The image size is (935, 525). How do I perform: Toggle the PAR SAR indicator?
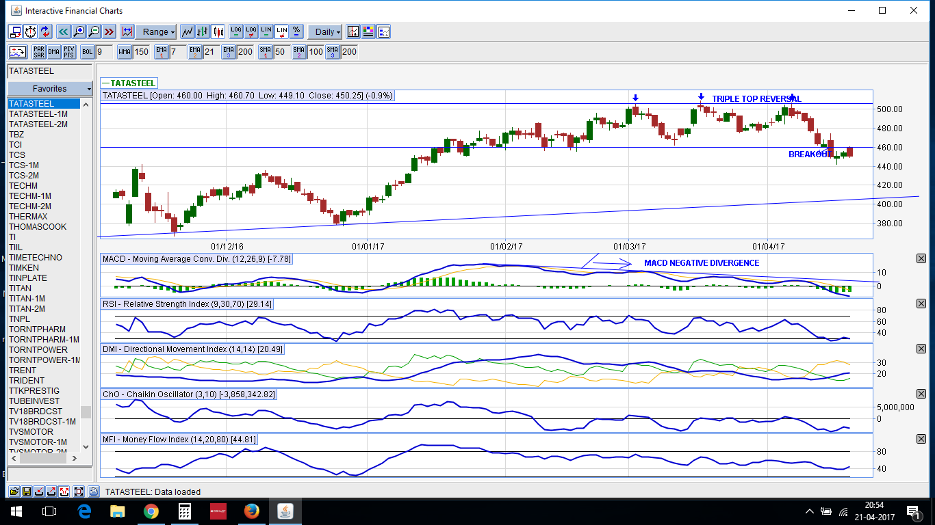[38, 52]
